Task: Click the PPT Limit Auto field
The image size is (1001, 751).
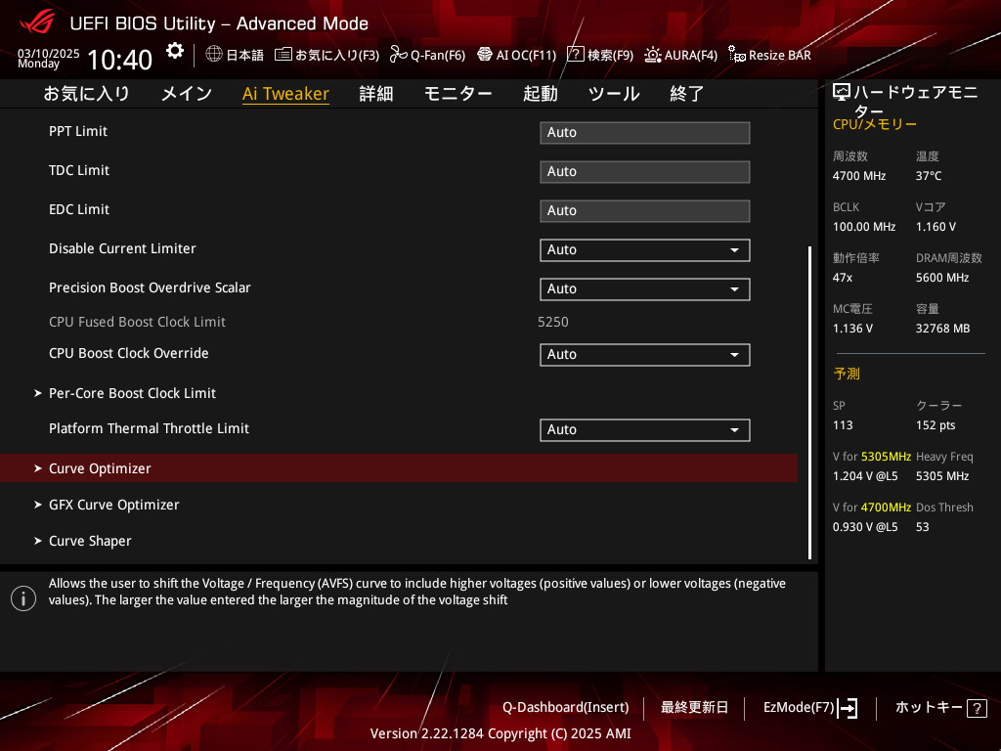Action: 645,133
